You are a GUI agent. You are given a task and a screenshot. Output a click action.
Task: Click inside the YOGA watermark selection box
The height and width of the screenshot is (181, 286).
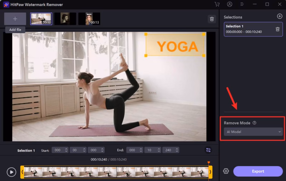[175, 45]
